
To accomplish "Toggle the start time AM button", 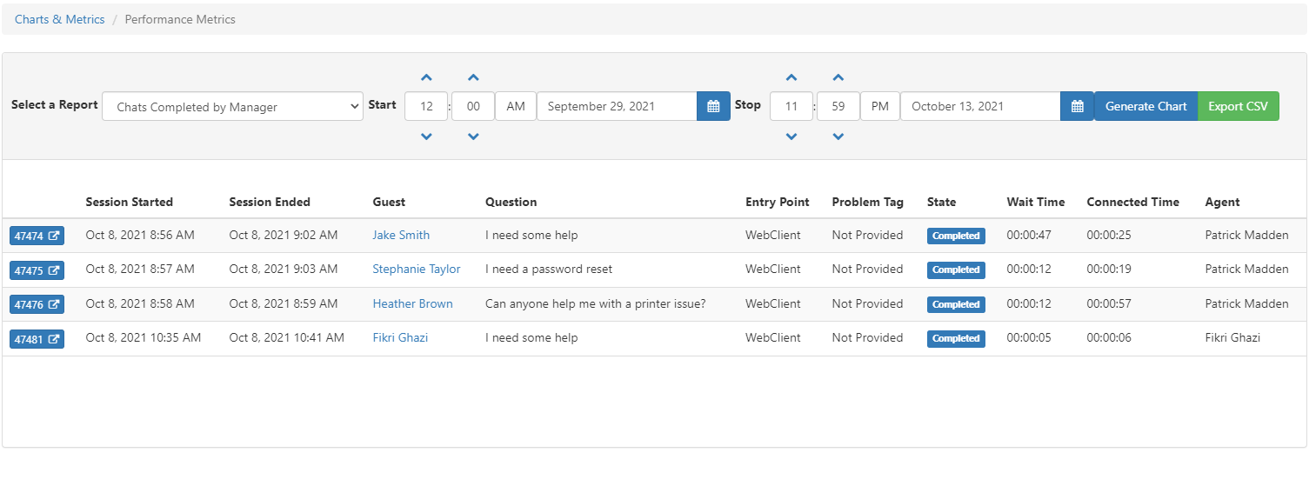I will coord(516,106).
